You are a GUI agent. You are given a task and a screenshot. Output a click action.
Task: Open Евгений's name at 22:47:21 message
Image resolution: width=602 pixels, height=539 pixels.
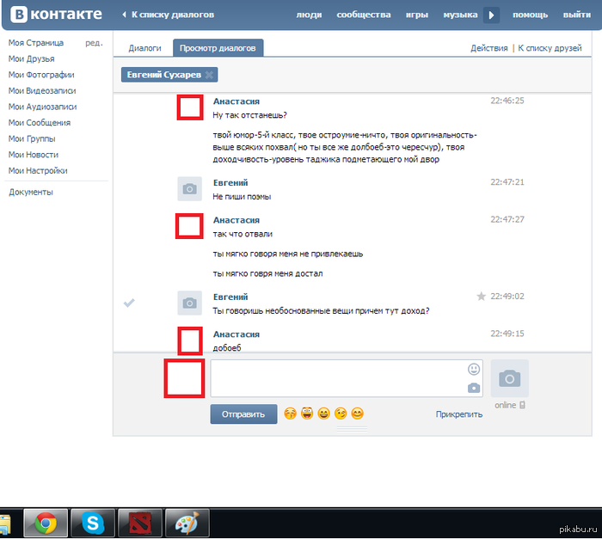230,183
